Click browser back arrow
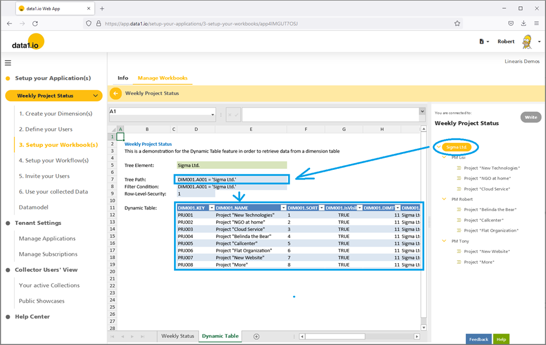This screenshot has height=345, width=546. (x=9, y=23)
